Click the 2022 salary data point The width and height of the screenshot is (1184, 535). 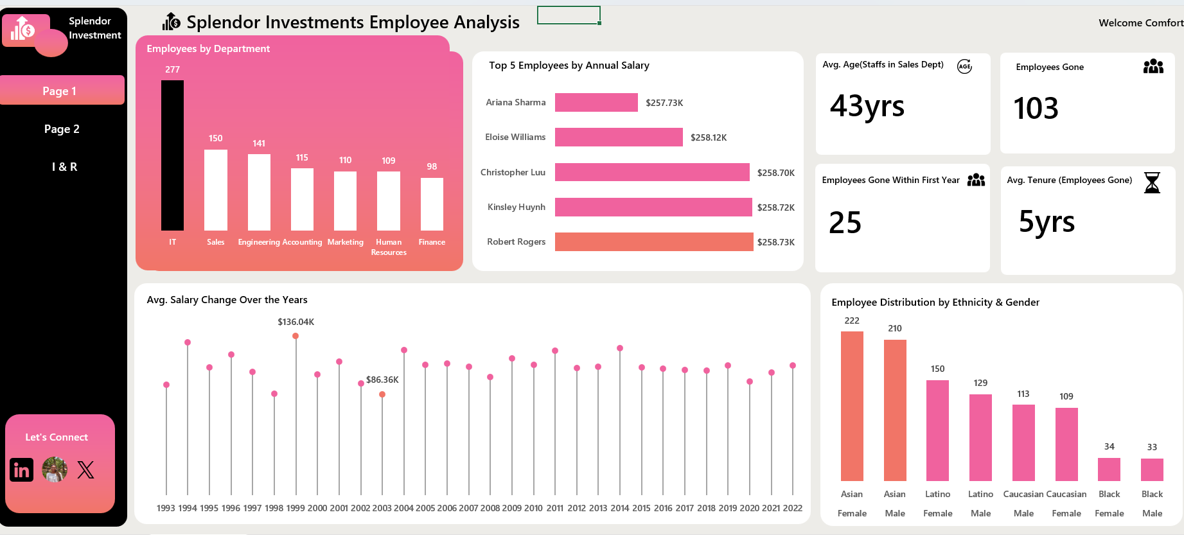click(793, 365)
